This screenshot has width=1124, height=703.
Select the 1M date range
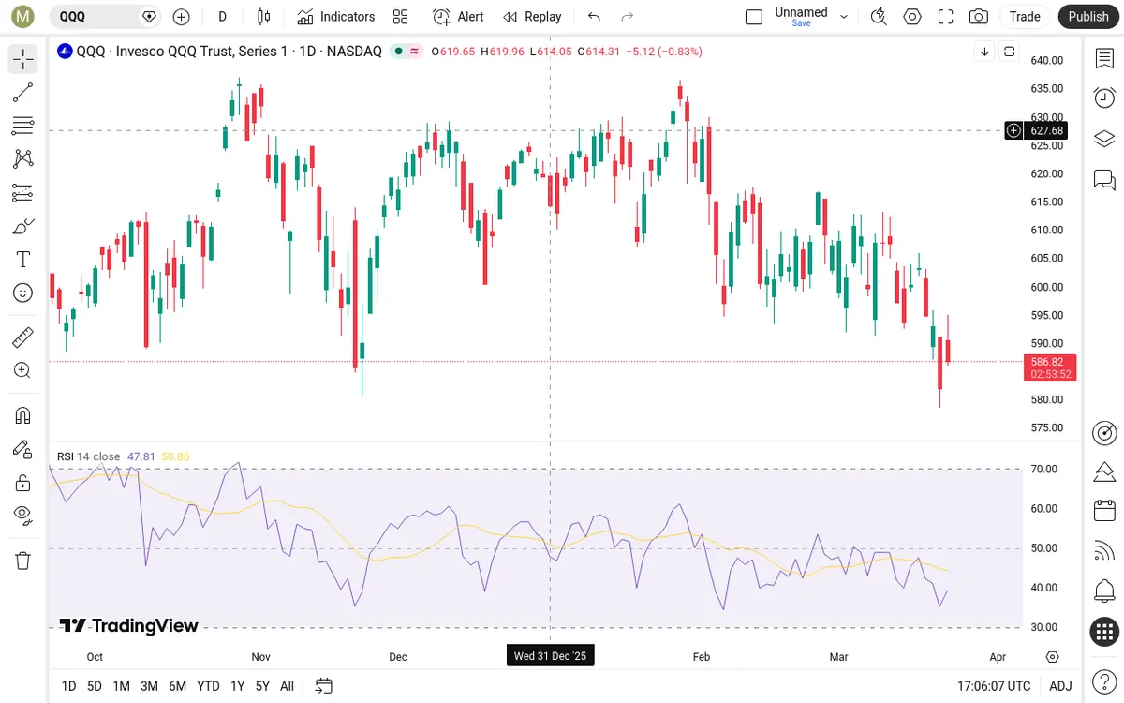point(122,686)
